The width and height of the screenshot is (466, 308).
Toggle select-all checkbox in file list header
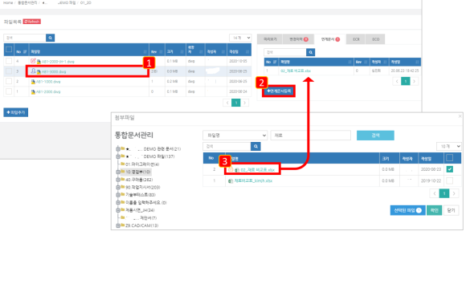[9, 49]
